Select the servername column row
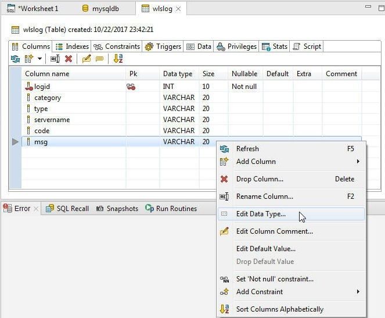The width and height of the screenshot is (385, 318). [x=192, y=120]
